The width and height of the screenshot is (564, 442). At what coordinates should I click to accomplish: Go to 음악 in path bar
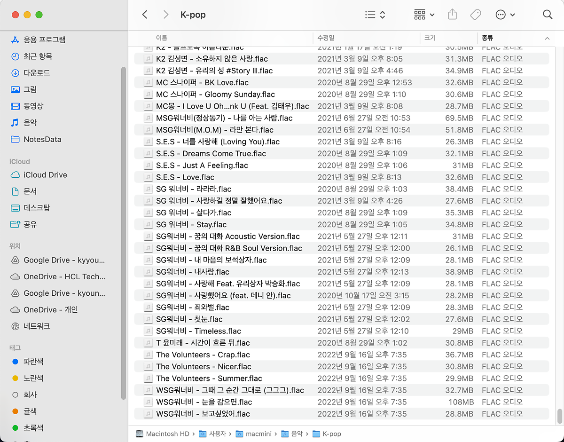pyautogui.click(x=293, y=434)
